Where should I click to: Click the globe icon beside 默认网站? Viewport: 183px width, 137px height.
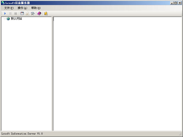click(8, 19)
